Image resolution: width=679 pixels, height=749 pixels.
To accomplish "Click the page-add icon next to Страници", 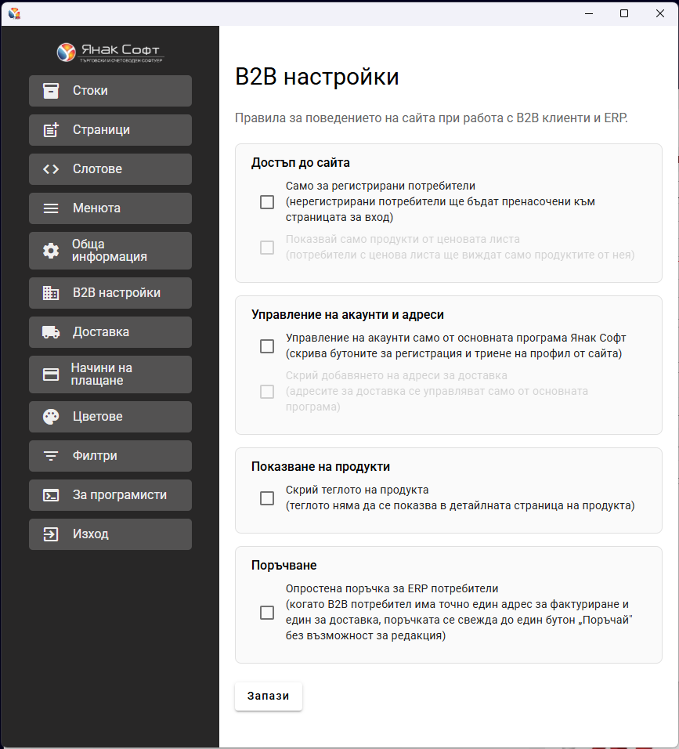I will click(x=51, y=130).
